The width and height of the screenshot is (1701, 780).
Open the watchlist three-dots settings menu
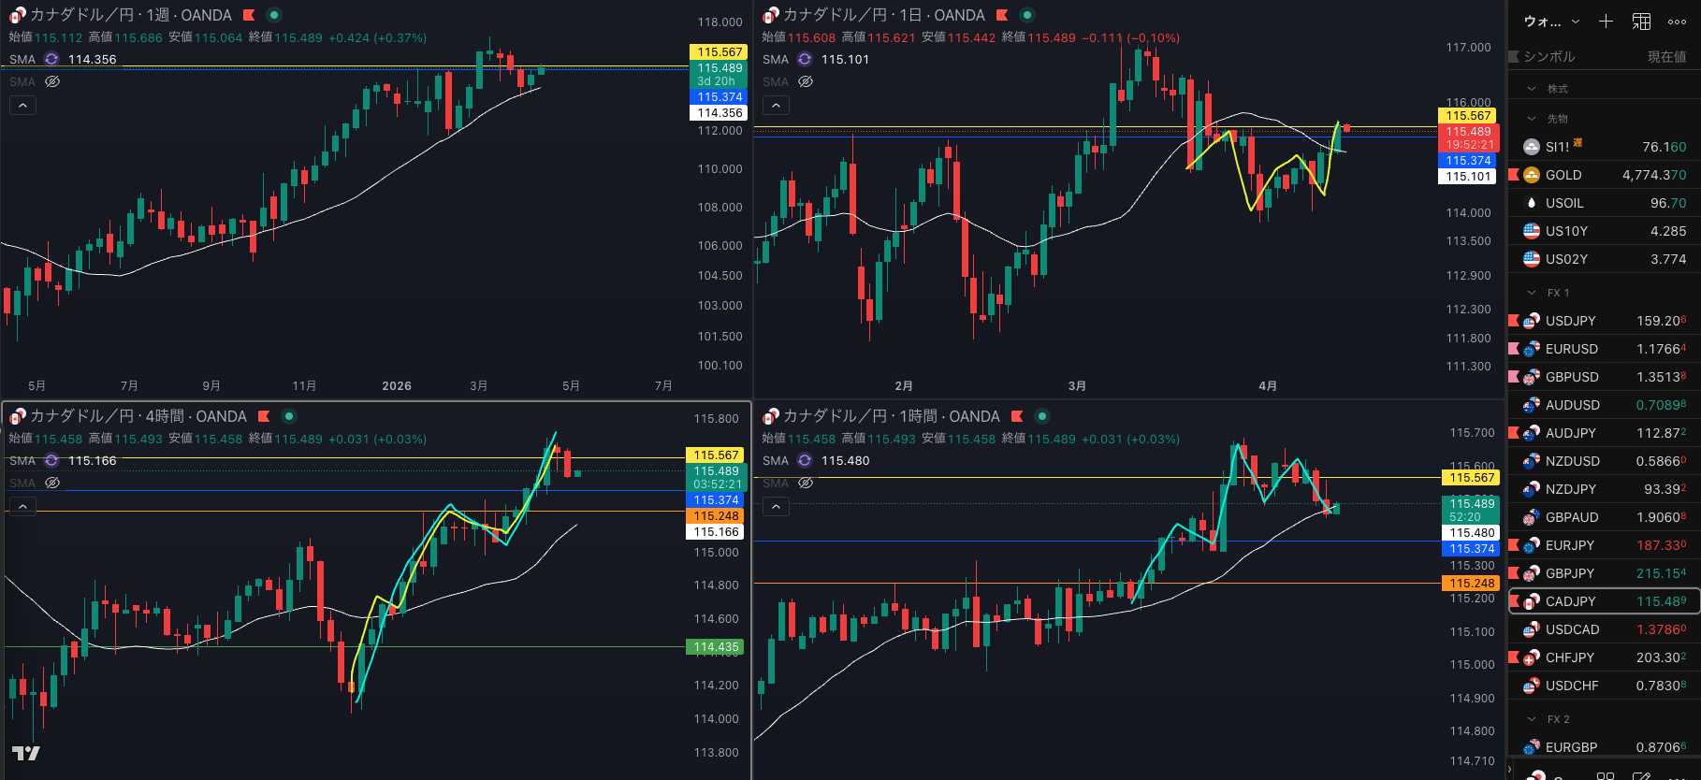1677,21
